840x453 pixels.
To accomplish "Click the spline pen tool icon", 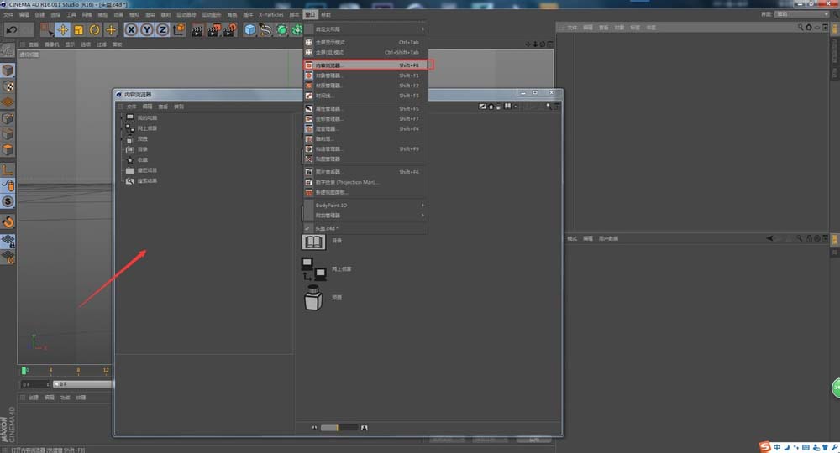I will click(265, 30).
